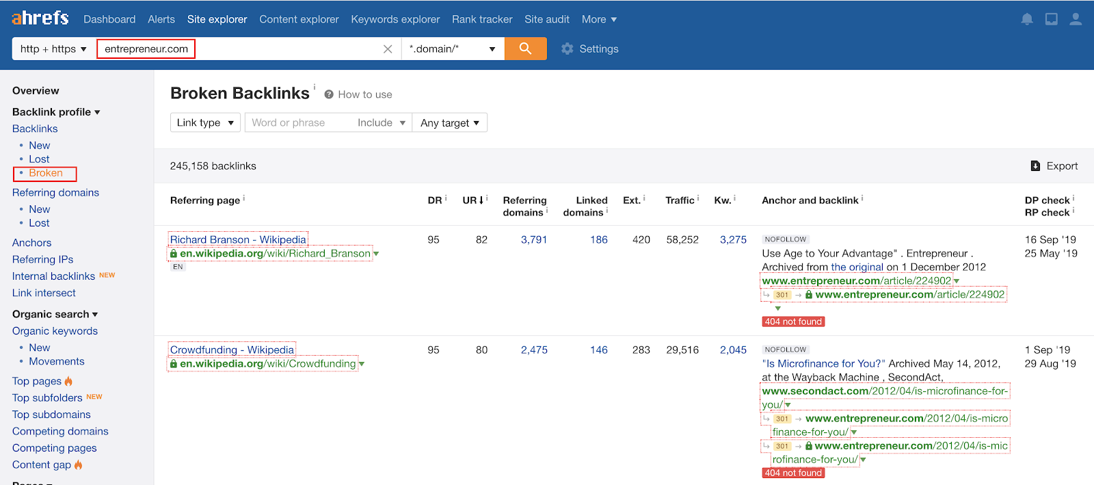1094x485 pixels.
Task: Expand the Link type filter
Action: (205, 122)
